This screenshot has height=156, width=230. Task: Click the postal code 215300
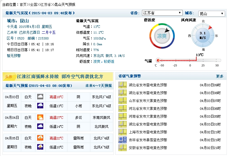[x=43, y=38]
